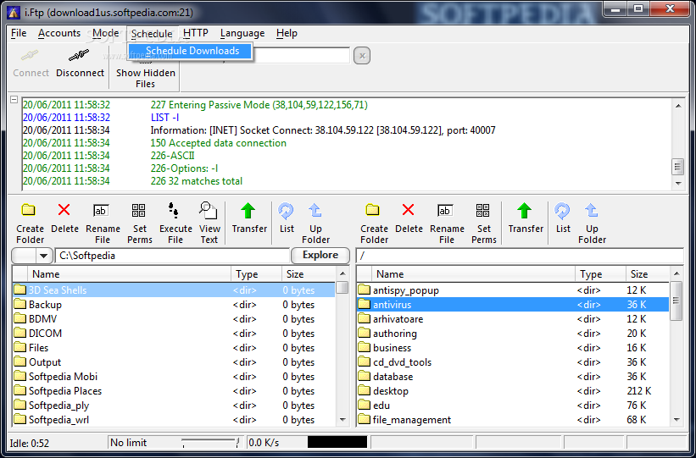Select the 3D Sea Shells folder
696x458 pixels.
click(x=174, y=290)
